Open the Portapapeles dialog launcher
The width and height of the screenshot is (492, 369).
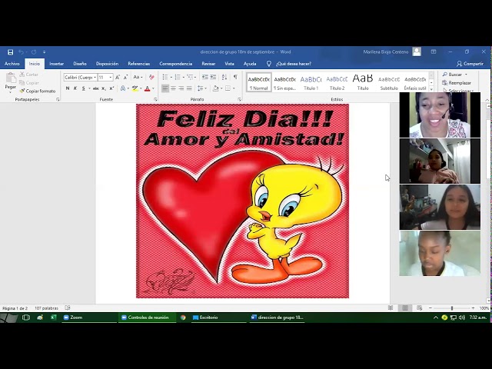[58, 99]
